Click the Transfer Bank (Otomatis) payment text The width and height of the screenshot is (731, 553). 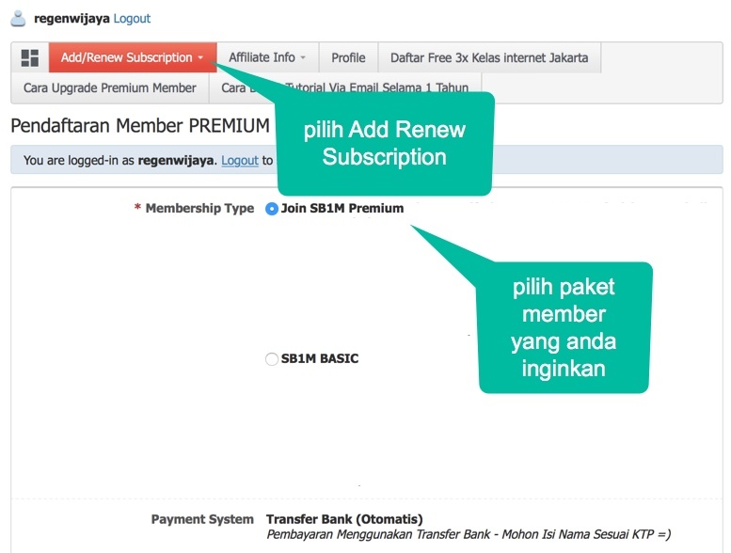click(x=344, y=519)
